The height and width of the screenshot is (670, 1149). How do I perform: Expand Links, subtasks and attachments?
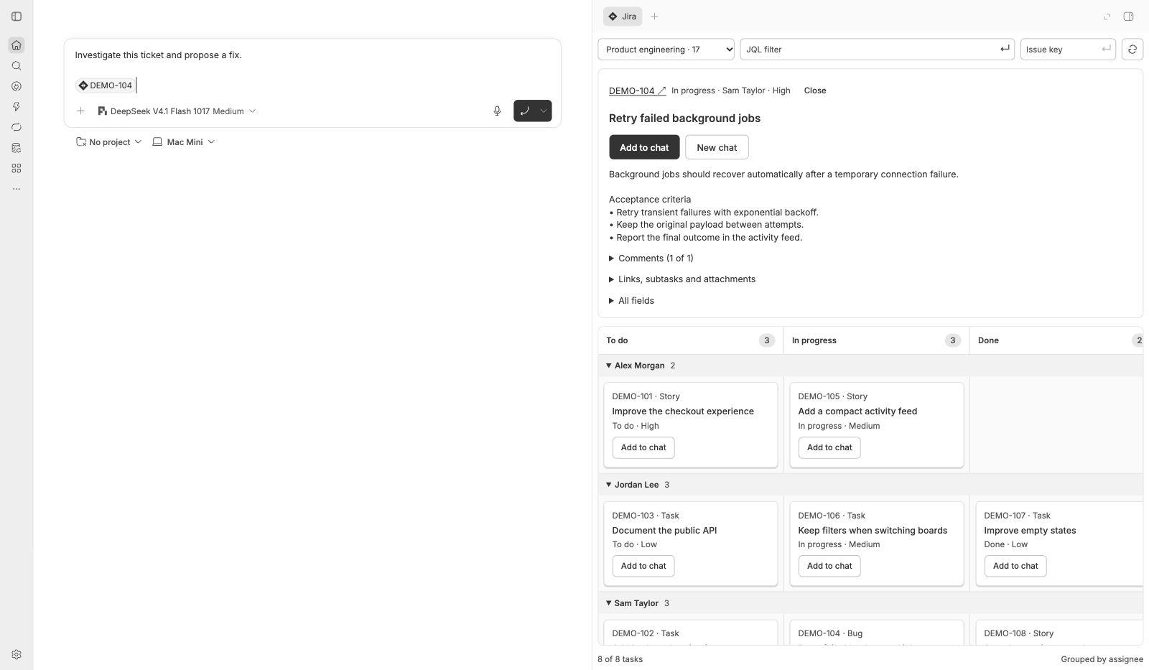pos(682,279)
